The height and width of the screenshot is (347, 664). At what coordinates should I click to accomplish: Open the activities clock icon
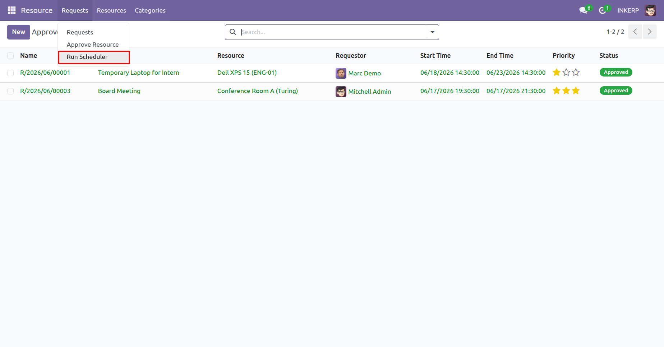(603, 10)
